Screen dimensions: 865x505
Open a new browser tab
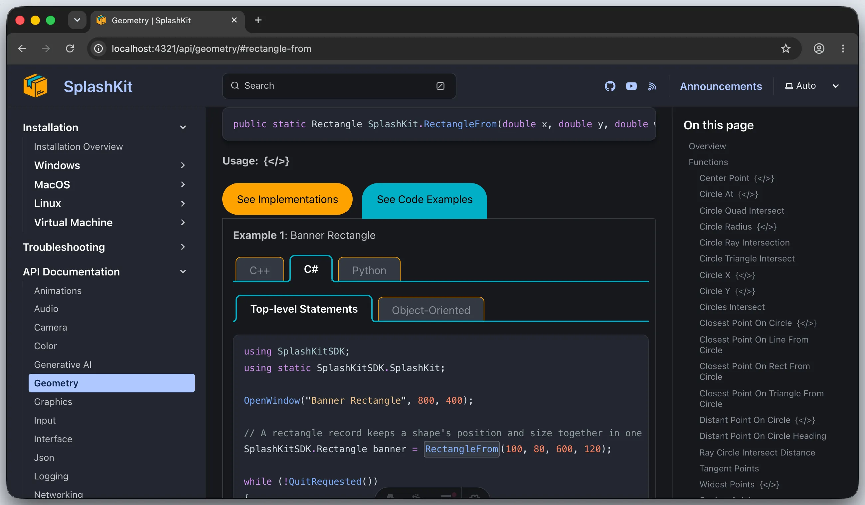pyautogui.click(x=258, y=20)
